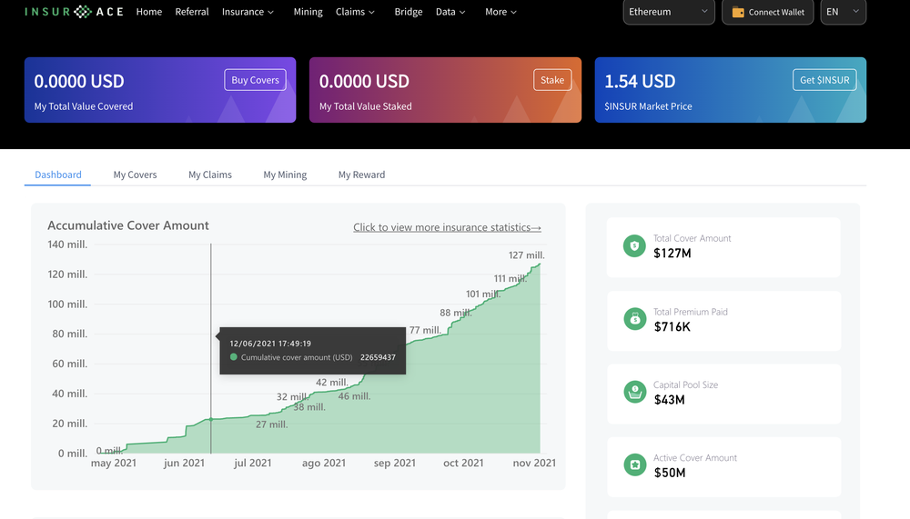Click the Accumulative Cover Amount heading
This screenshot has height=519, width=910.
pyautogui.click(x=128, y=225)
